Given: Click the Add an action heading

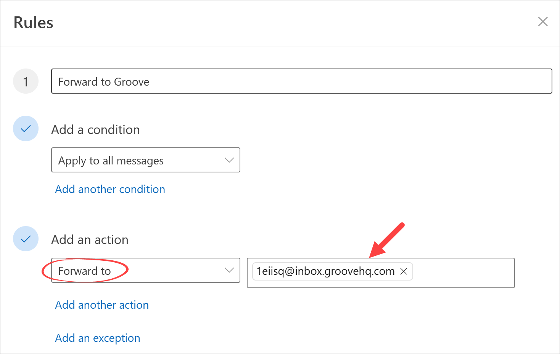Looking at the screenshot, I should pos(90,240).
